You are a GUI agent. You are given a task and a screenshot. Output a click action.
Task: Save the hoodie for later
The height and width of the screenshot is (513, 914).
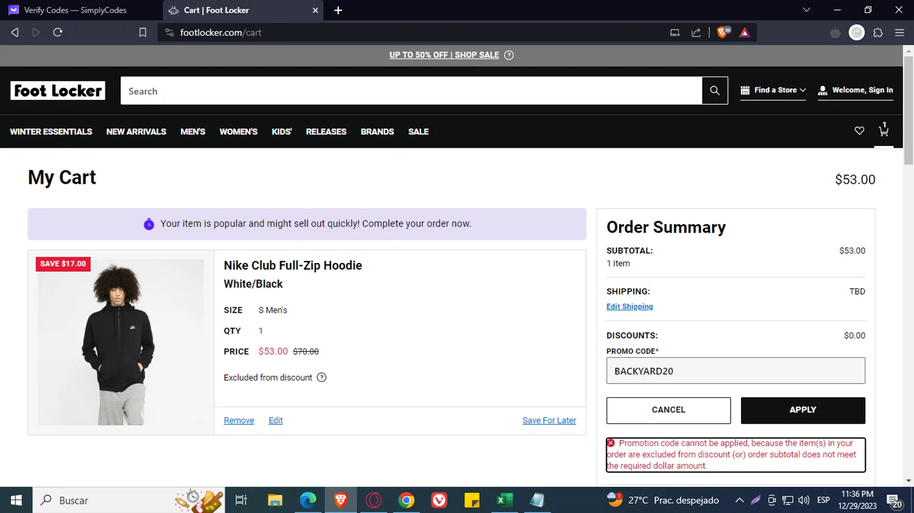[549, 421]
